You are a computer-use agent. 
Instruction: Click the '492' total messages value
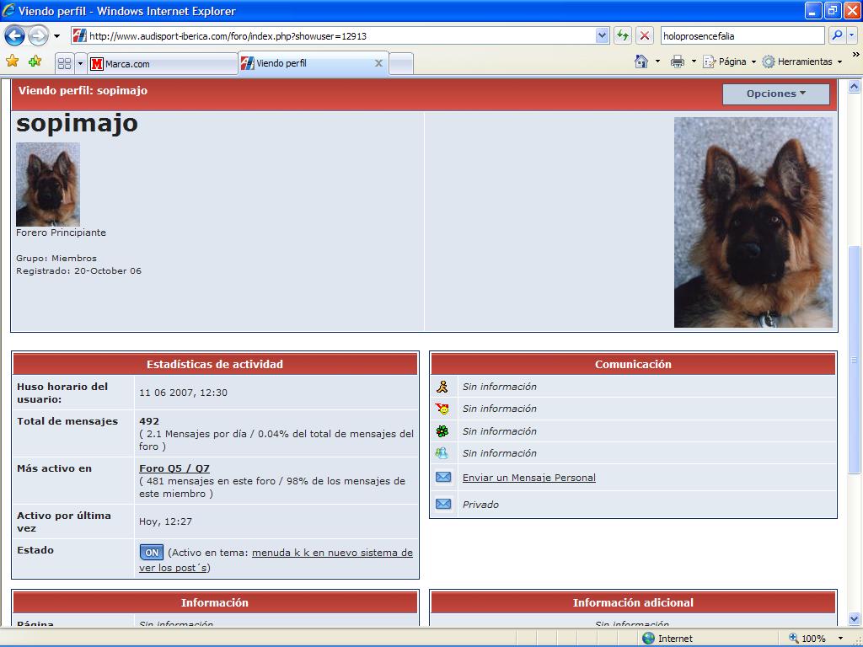click(149, 421)
